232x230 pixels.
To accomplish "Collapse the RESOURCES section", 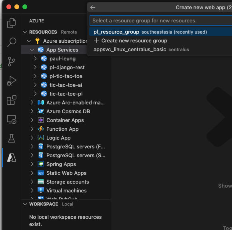I will [25, 32].
